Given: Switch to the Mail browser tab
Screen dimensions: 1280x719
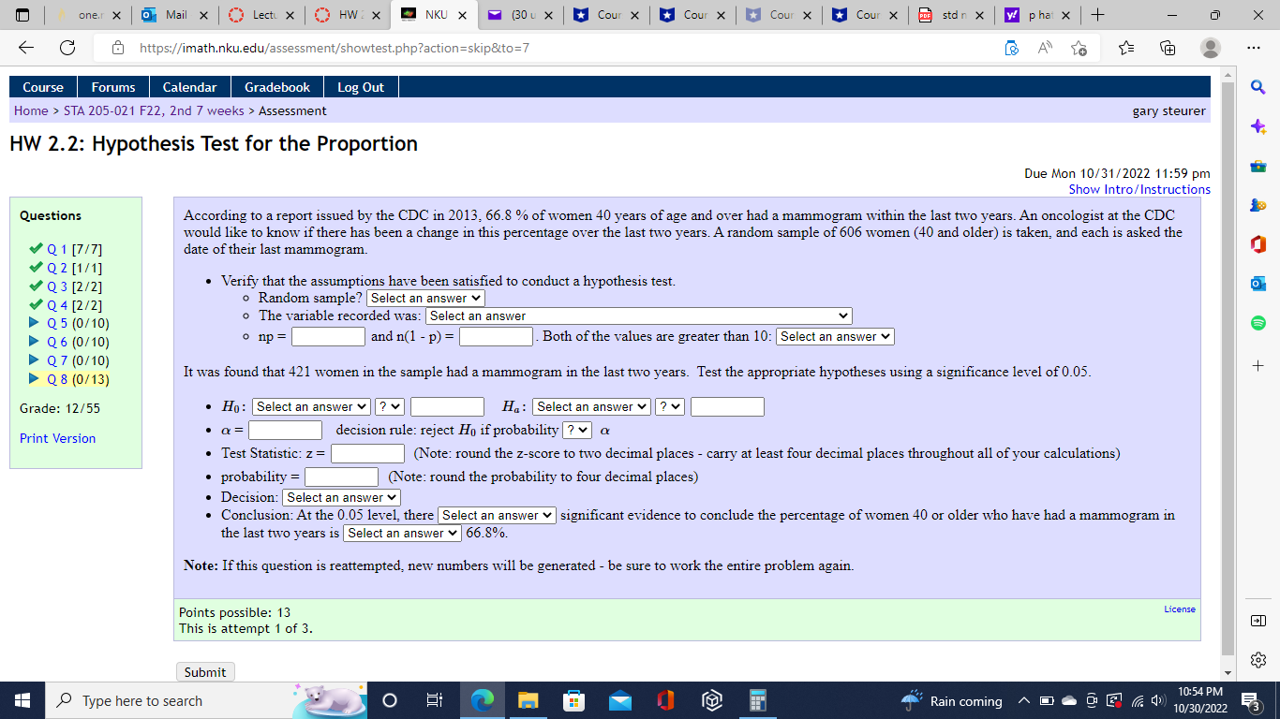Looking at the screenshot, I should 175,15.
